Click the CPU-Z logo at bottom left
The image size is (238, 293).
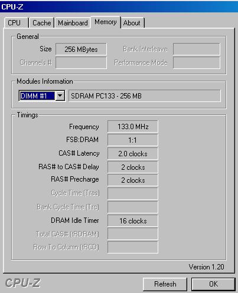(22, 283)
